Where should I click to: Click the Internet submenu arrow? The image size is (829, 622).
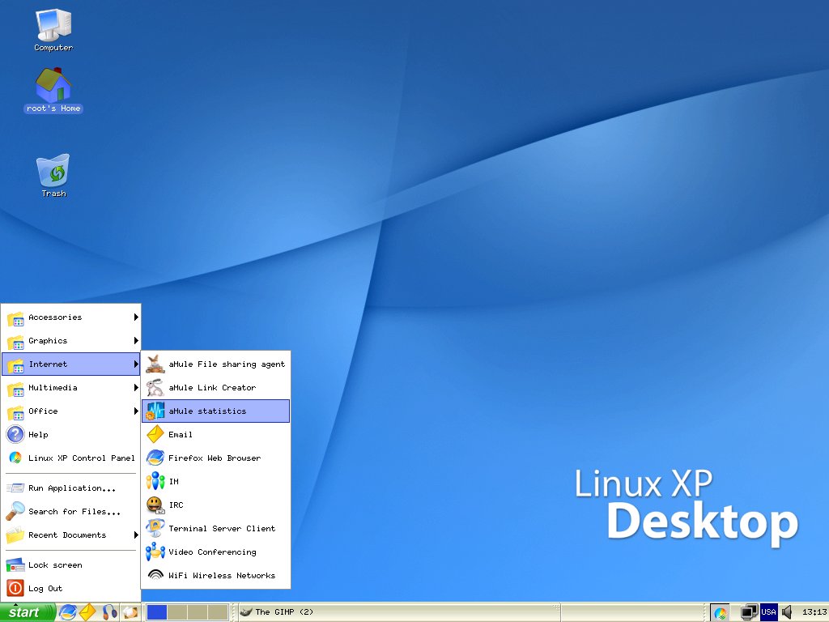coord(136,364)
